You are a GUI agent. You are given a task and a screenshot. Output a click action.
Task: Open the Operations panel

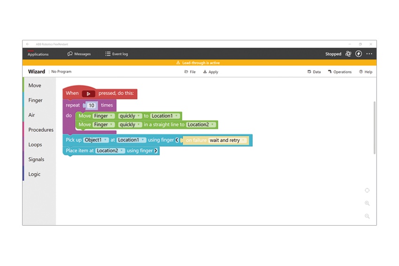(x=340, y=72)
